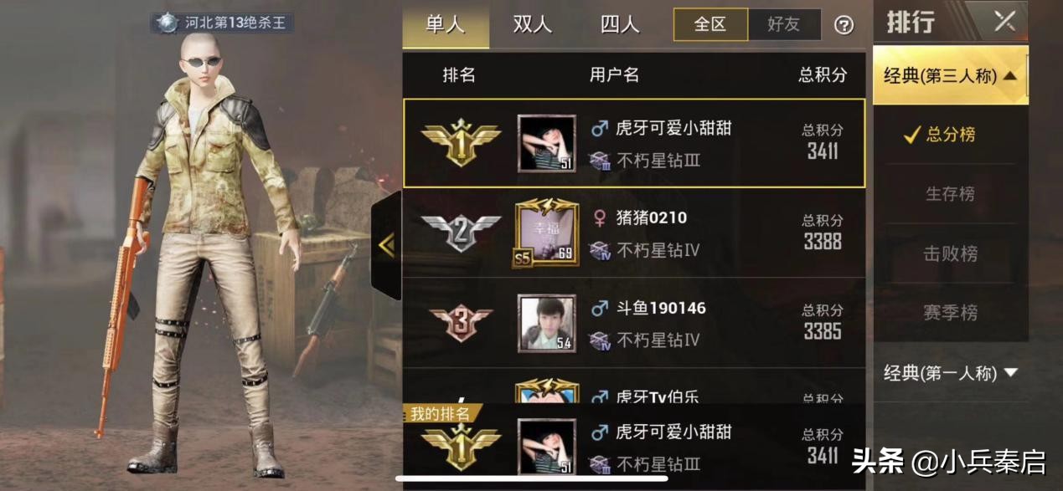Collapse the 经典(第三人称) category
The image size is (1063, 491).
click(951, 76)
